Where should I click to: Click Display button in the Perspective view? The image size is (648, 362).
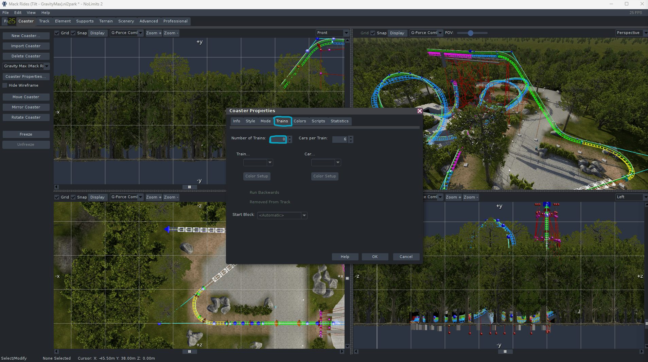pyautogui.click(x=397, y=33)
